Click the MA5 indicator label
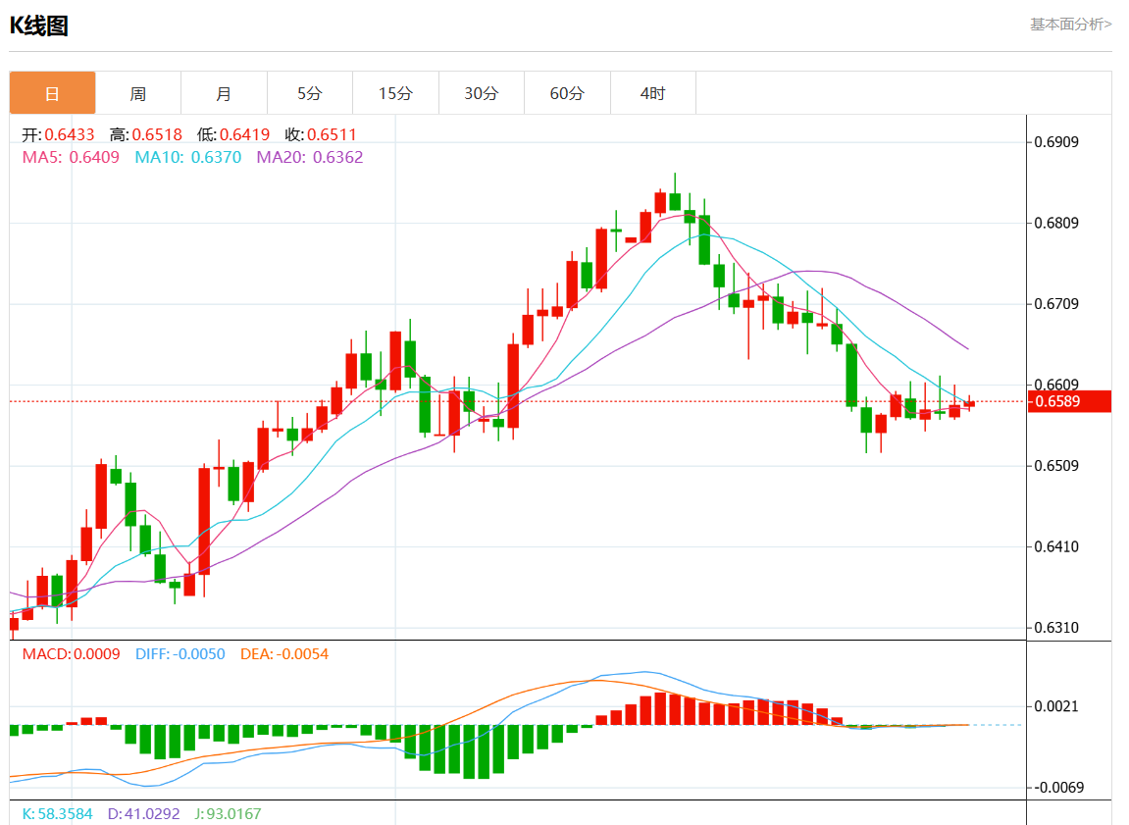 tap(71, 157)
